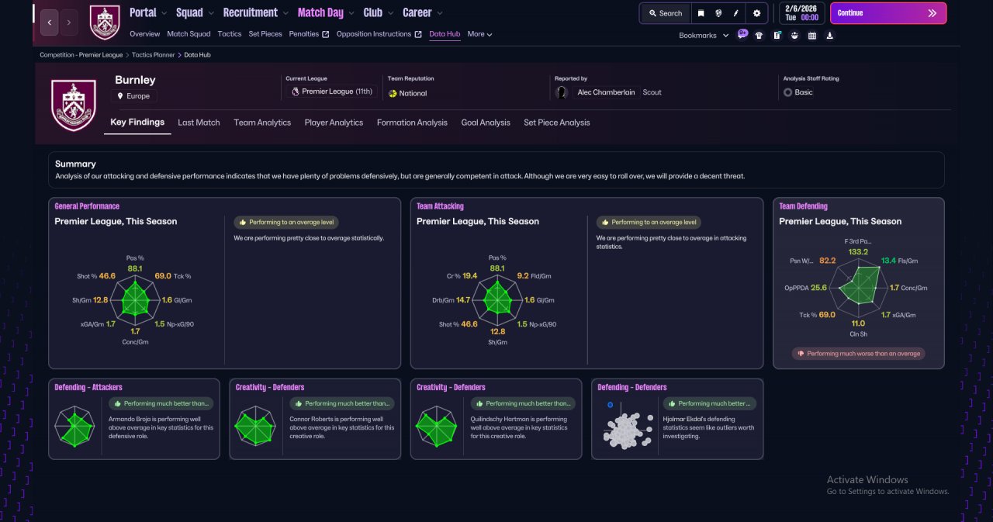Screen dimensions: 993x522
Task: Click the large Burnley crest in header
Action: tap(74, 105)
